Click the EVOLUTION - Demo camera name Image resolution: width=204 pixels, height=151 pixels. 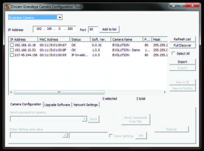click(126, 50)
